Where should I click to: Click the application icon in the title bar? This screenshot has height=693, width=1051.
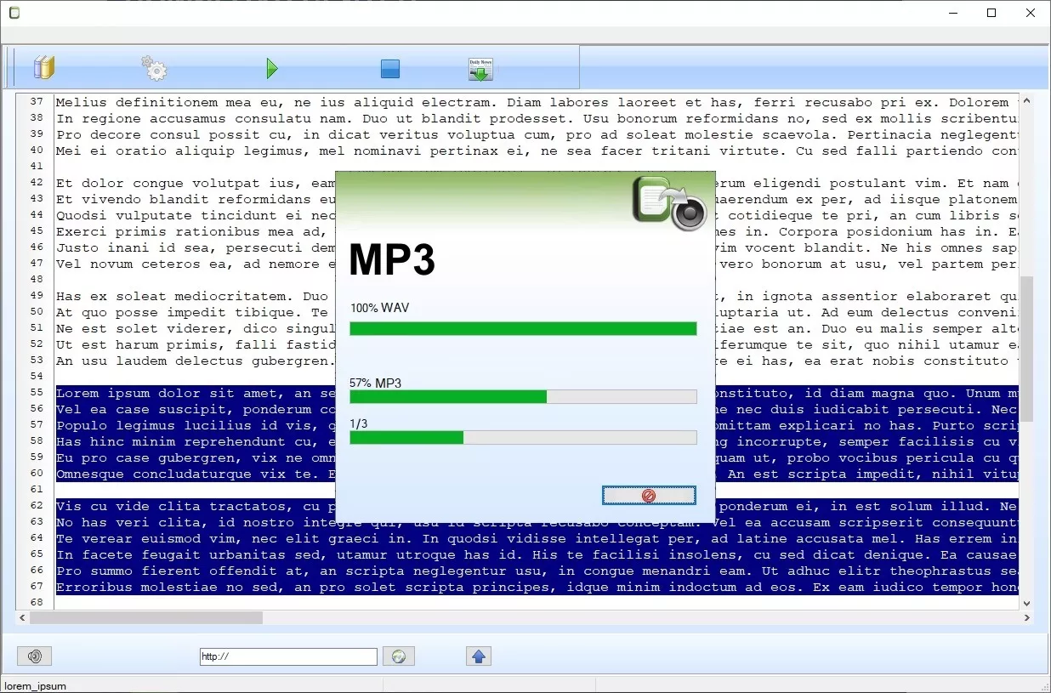coord(14,13)
